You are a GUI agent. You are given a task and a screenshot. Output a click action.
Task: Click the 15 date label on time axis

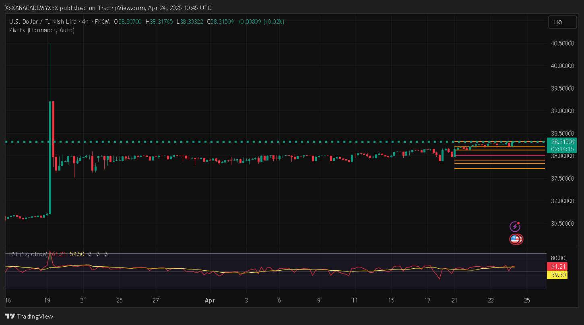[x=392, y=300]
